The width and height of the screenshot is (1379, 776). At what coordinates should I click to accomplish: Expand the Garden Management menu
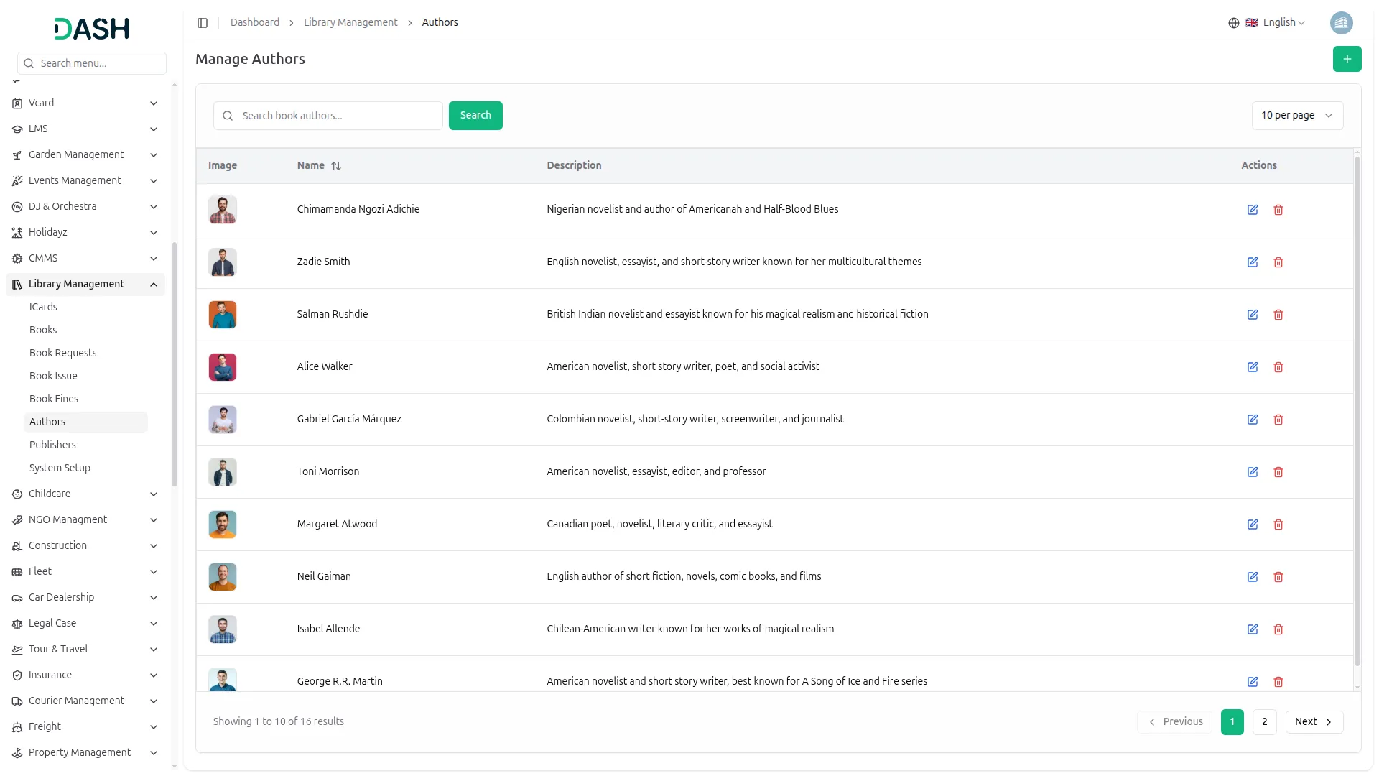click(85, 155)
